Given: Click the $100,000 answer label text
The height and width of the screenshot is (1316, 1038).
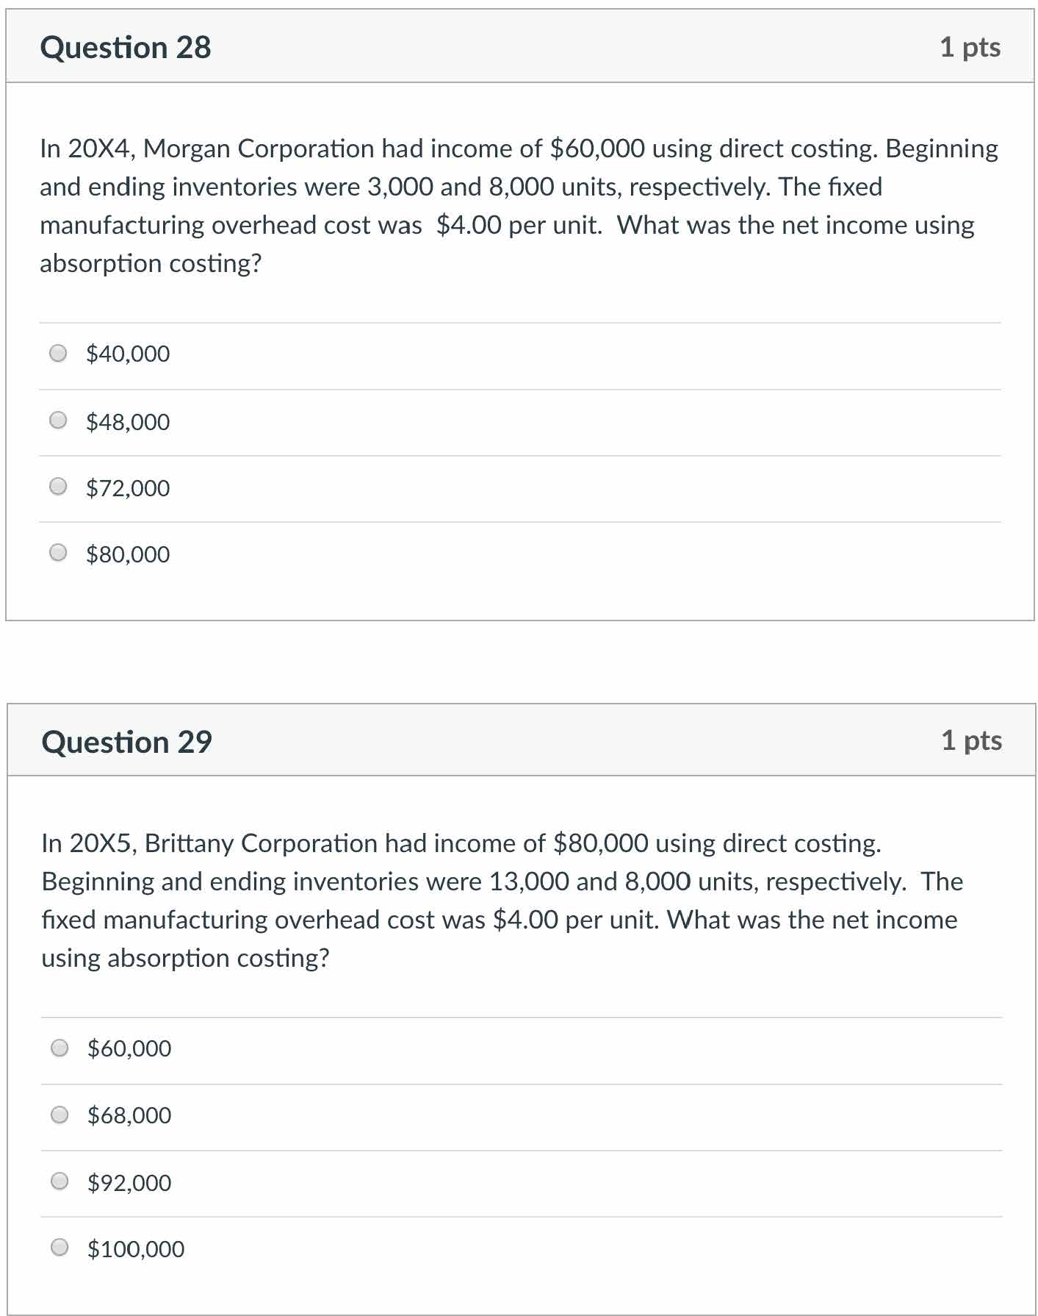Looking at the screenshot, I should (136, 1249).
